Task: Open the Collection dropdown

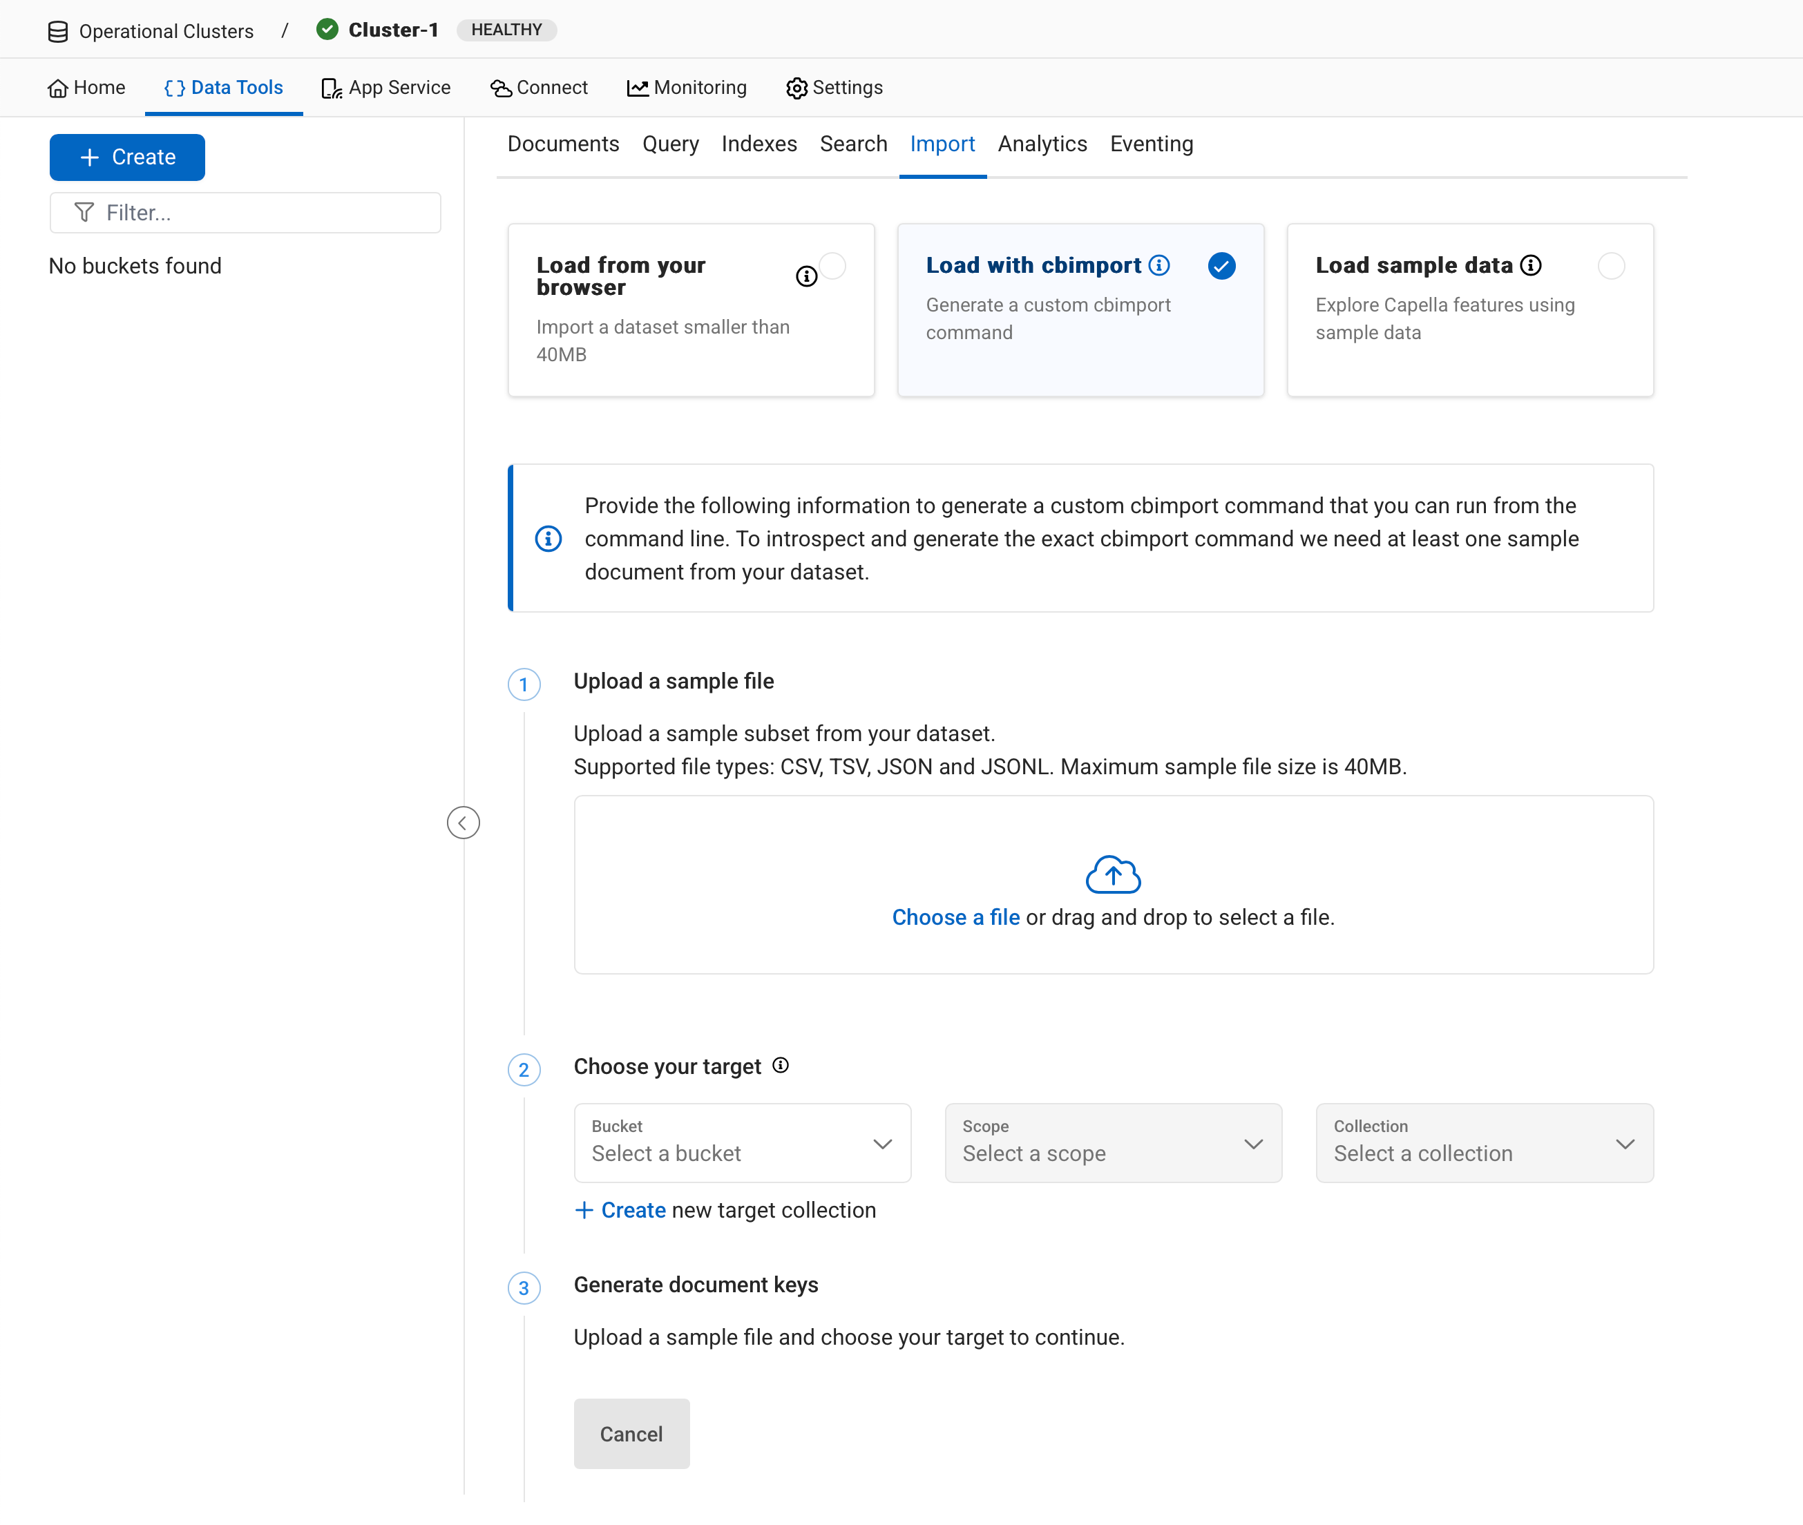Action: click(1484, 1143)
